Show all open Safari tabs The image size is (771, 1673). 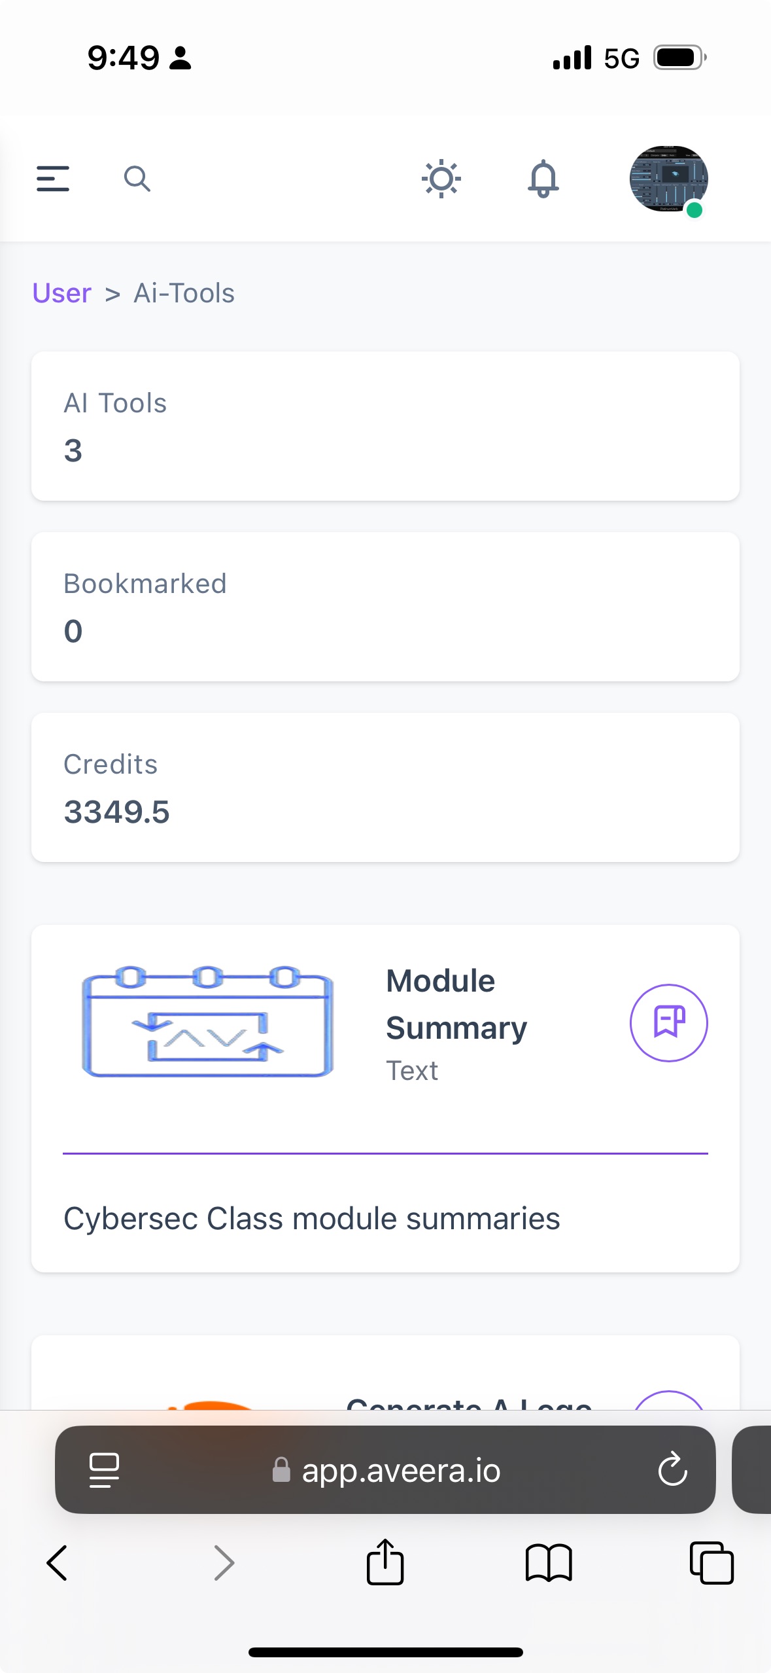point(711,1563)
